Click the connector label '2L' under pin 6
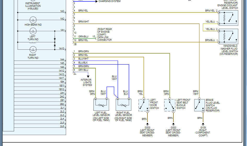The width and height of the screenshot is (247, 146). [x=75, y=74]
